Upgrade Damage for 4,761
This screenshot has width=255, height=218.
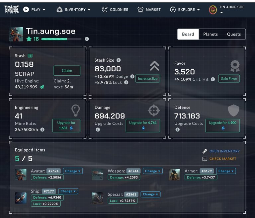coord(143,125)
